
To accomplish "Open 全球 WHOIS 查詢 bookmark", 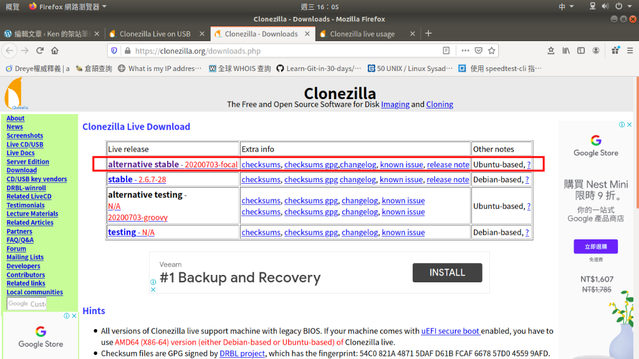I will tap(239, 69).
